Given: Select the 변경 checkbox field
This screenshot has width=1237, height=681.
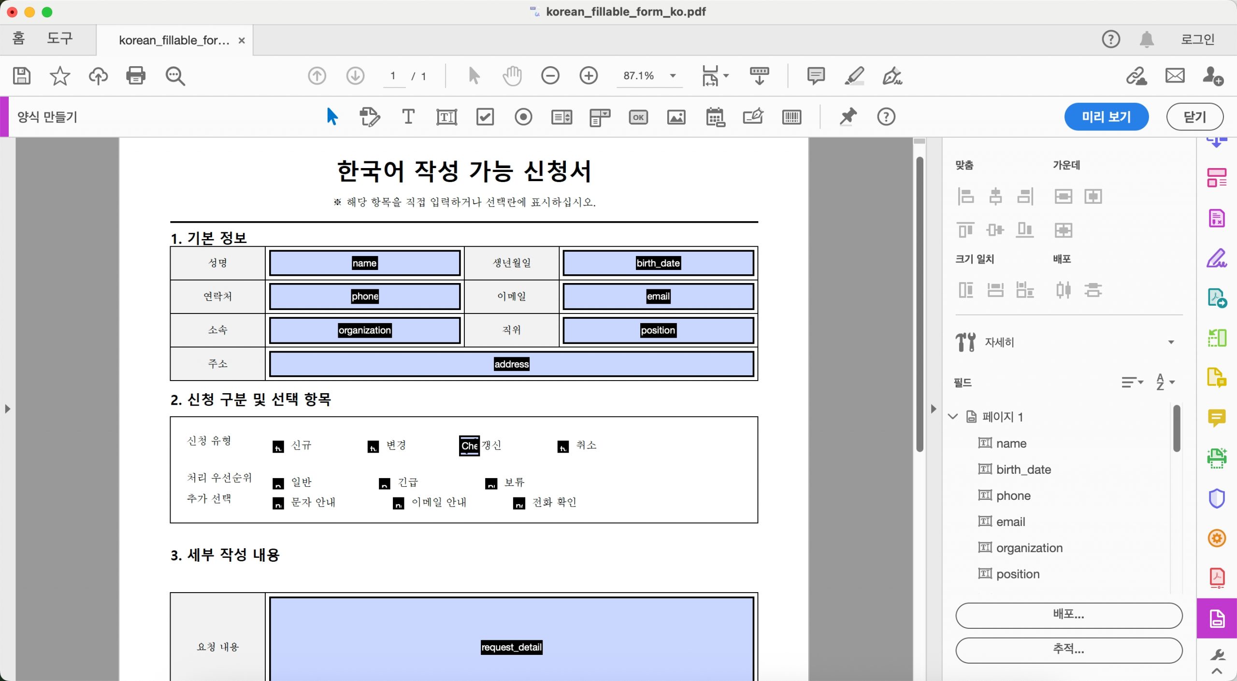Looking at the screenshot, I should click(373, 446).
